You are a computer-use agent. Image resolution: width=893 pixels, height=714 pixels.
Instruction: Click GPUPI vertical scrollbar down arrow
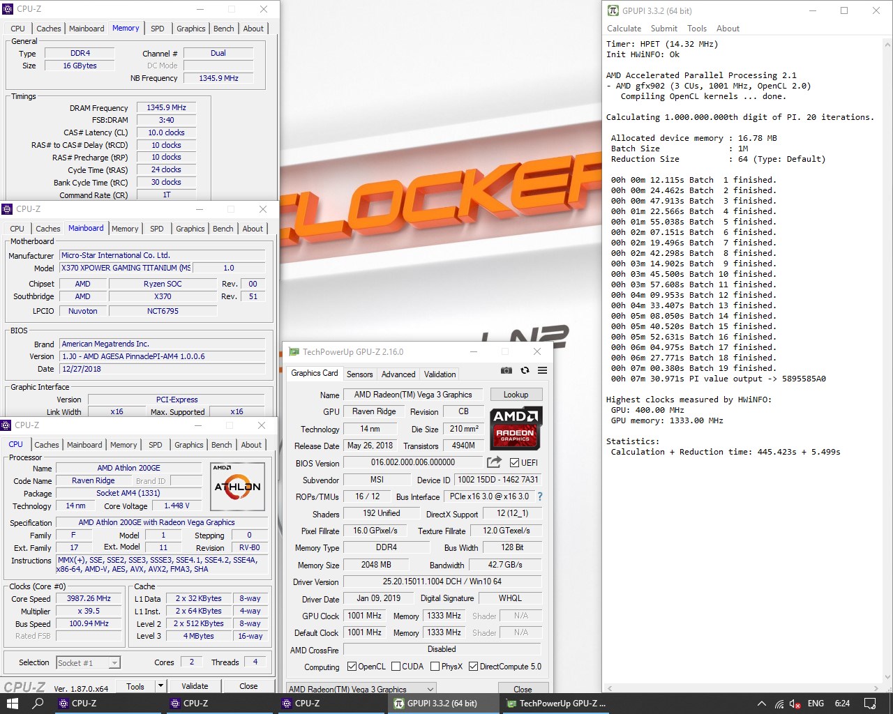(x=887, y=677)
